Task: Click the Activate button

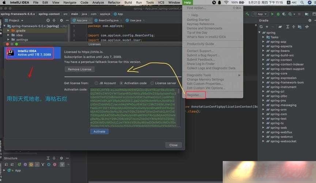Action: [x=99, y=131]
